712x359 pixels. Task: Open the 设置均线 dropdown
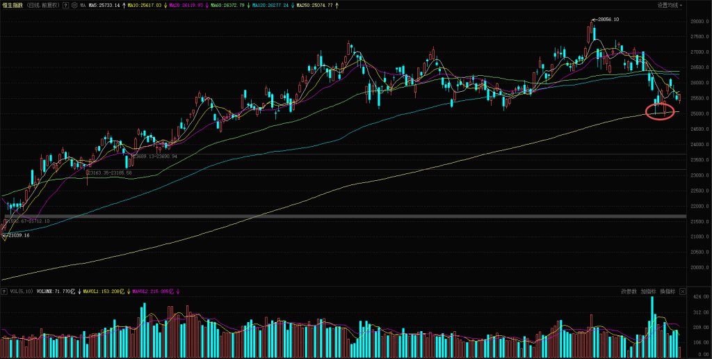tap(670, 5)
